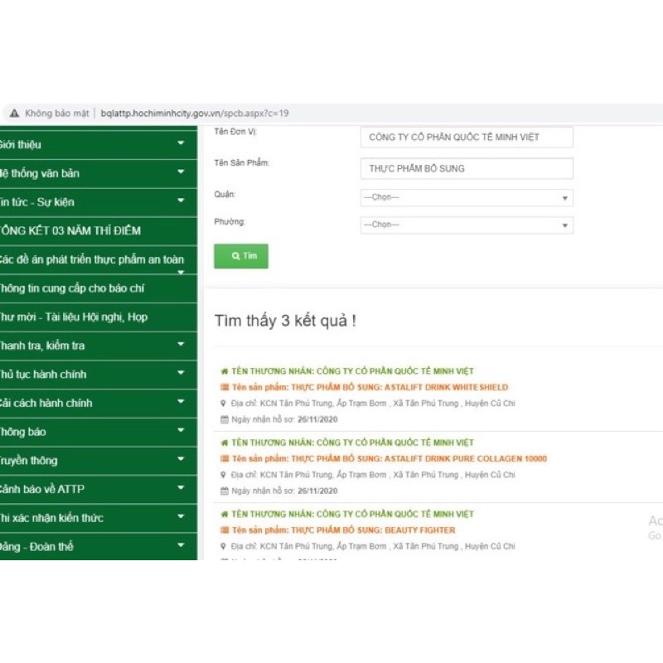Click the 'Tên Sản Phẩm' product name field
Image resolution: width=663 pixels, height=663 pixels.
click(x=467, y=169)
